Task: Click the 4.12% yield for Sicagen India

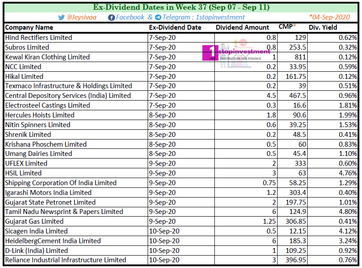Action: pyautogui.click(x=348, y=231)
